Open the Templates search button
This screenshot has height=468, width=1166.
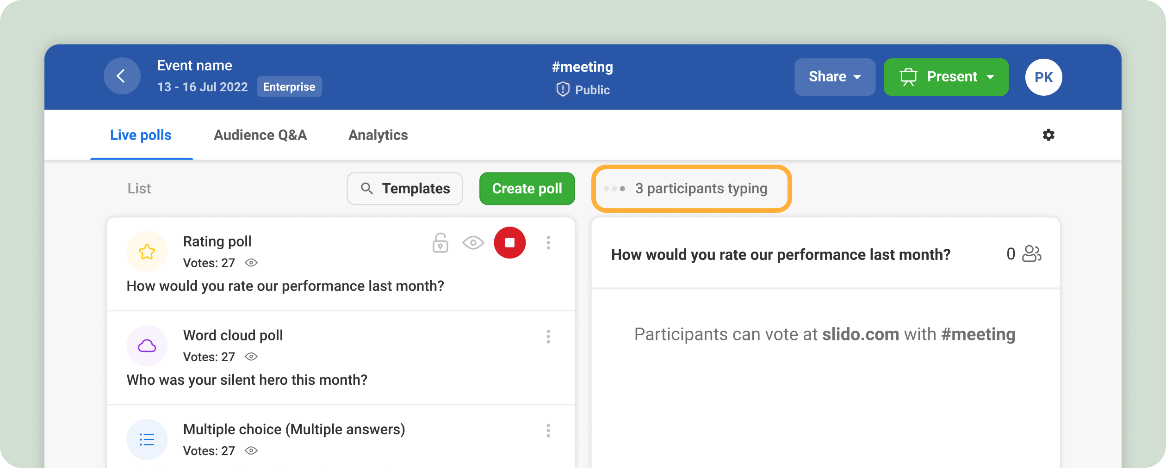405,189
